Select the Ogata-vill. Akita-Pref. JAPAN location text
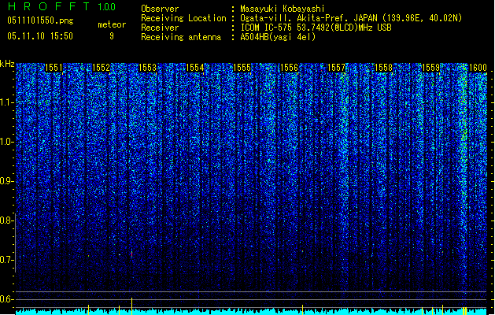Image resolution: width=495 pixels, height=315 pixels. (x=351, y=18)
